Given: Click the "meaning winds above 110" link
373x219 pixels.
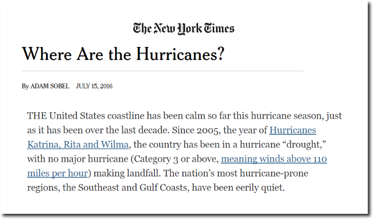Looking at the screenshot, I should (x=274, y=159).
